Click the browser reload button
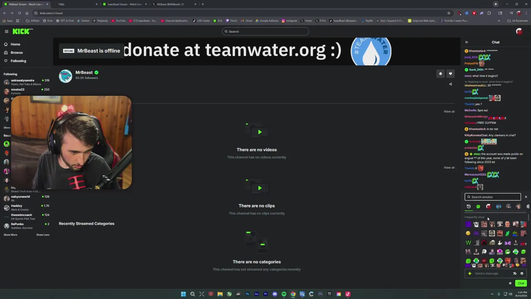Image resolution: width=531 pixels, height=299 pixels. coord(19,13)
